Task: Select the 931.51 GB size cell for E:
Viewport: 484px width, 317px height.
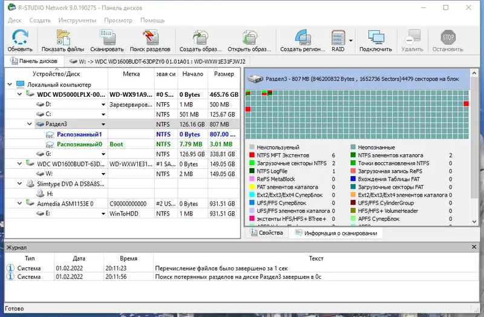Action: (x=224, y=214)
